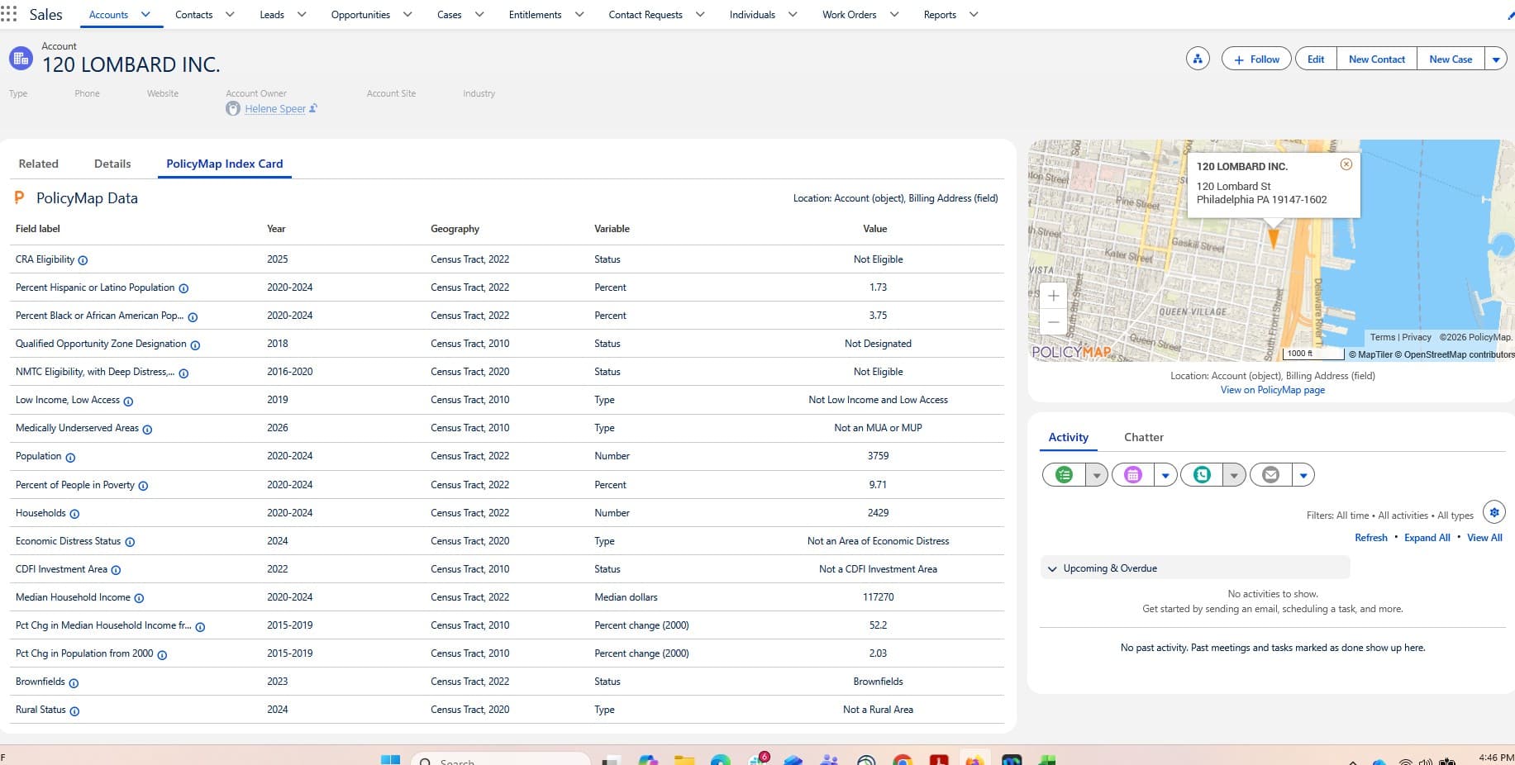Click info icon for Pct Chg in Population from 2000
Screen dimensions: 1515x765
coord(162,655)
